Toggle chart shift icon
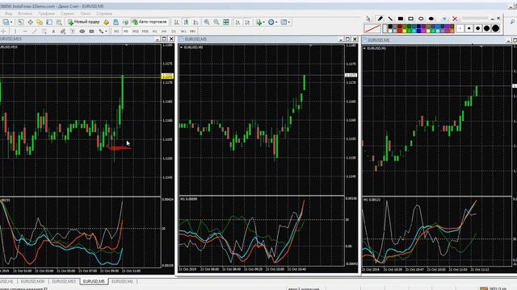The height and width of the screenshot is (290, 517). point(247,22)
